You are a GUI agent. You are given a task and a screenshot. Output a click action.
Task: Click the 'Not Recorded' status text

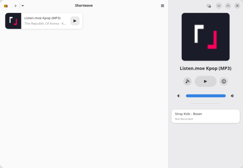tap(184, 119)
